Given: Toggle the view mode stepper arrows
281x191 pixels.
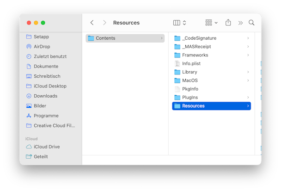Looking at the screenshot, I should click(184, 23).
